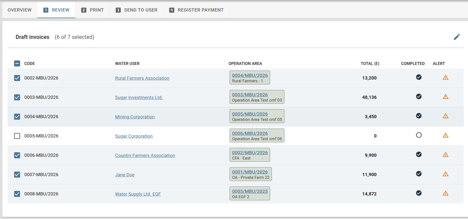Click the OPERATION AREA column header
This screenshot has height=219, width=468.
click(245, 63)
